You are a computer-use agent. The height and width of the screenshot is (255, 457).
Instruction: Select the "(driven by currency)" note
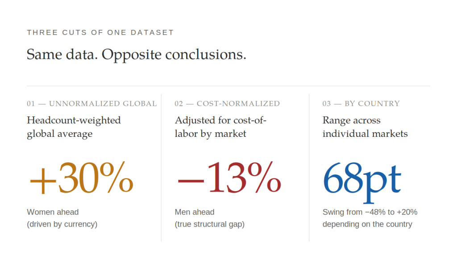[62, 224]
